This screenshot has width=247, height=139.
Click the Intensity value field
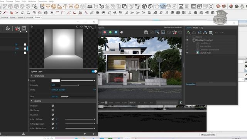(x=55, y=85)
